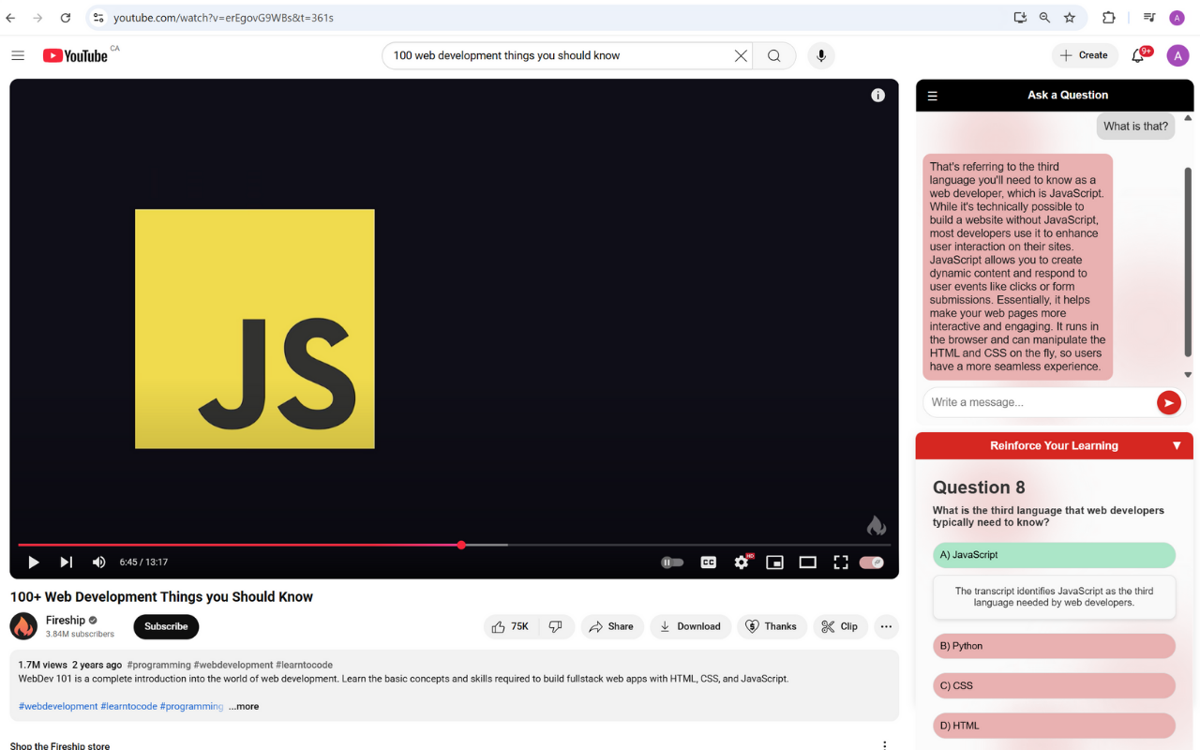The width and height of the screenshot is (1200, 750).
Task: Open Fireship channel avatar
Action: coord(23,626)
